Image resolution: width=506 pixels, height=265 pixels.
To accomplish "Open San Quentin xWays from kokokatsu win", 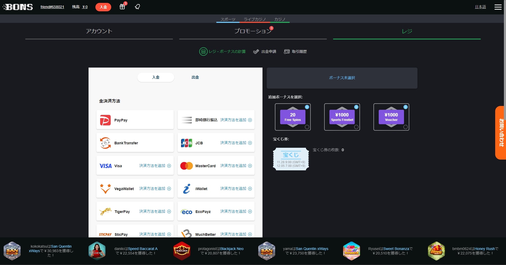I will pyautogui.click(x=50, y=248).
